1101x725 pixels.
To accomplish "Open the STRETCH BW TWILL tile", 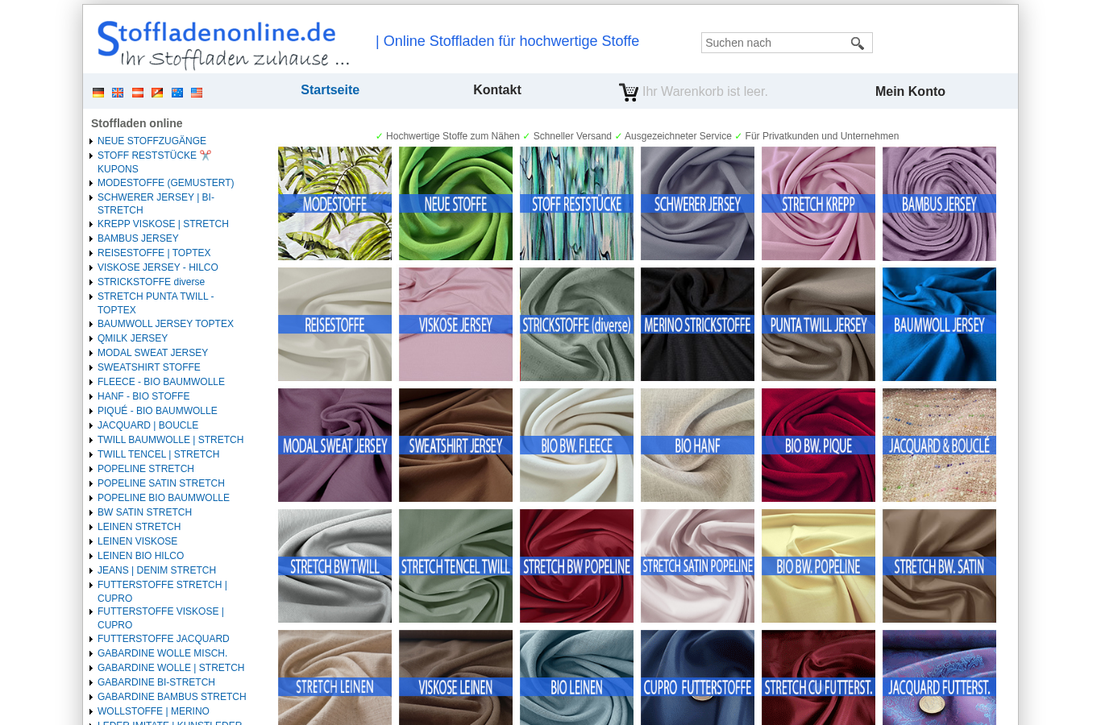I will coord(334,565).
